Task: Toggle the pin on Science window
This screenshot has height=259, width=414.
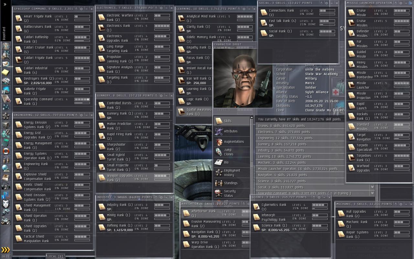Action: pos(319,197)
